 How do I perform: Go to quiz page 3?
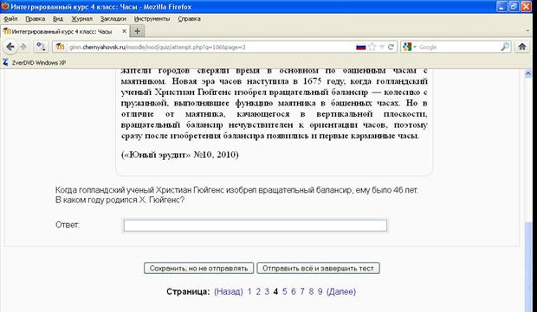(267, 291)
